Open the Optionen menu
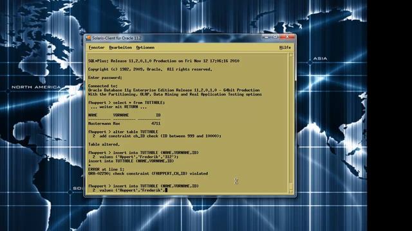The height and width of the screenshot is (231, 412). [145, 47]
